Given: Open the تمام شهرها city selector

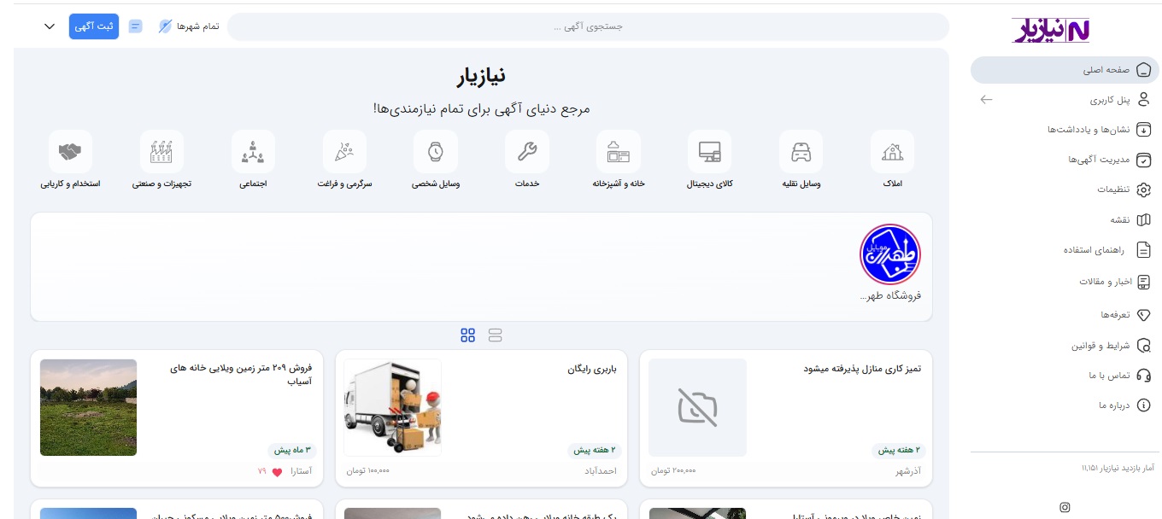Looking at the screenshot, I should [x=189, y=26].
